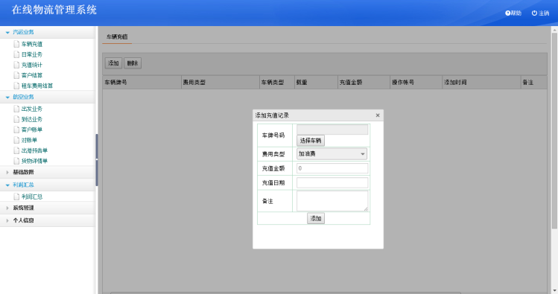
Task: Collapse the 汽运业务 section arrow
Action: pyautogui.click(x=7, y=32)
